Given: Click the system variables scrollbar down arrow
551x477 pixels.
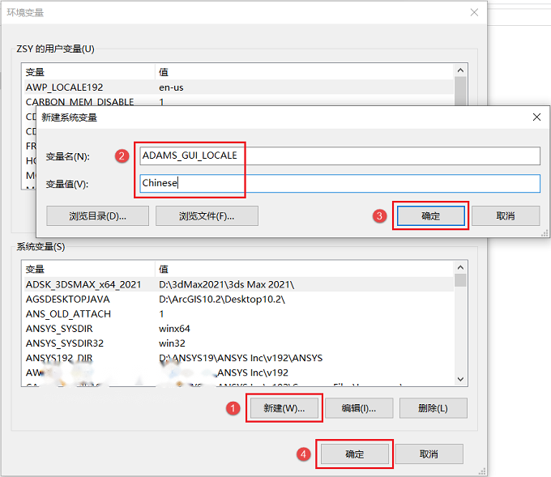Looking at the screenshot, I should point(461,379).
